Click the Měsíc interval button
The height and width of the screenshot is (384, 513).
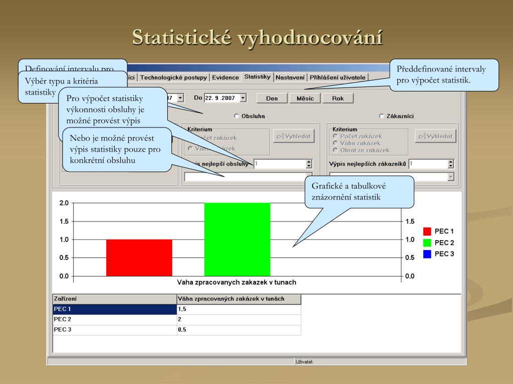click(x=305, y=98)
